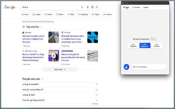Click the Preview badge
The width and height of the screenshot is (175, 109).
pos(153,39)
